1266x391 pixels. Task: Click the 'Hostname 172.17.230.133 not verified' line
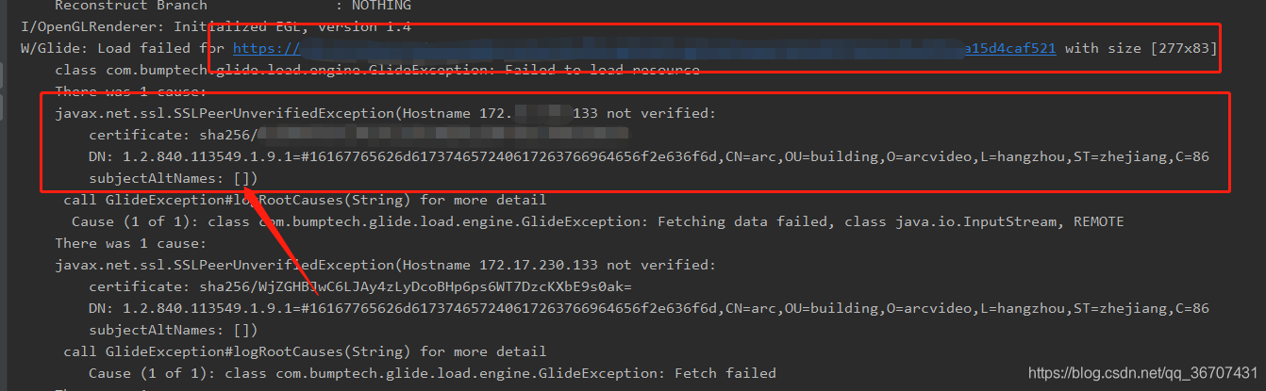point(386,265)
